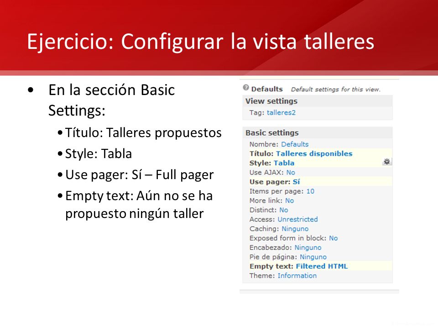438x329 pixels.
Task: Open Access Unrestricted setting
Action: click(x=297, y=219)
